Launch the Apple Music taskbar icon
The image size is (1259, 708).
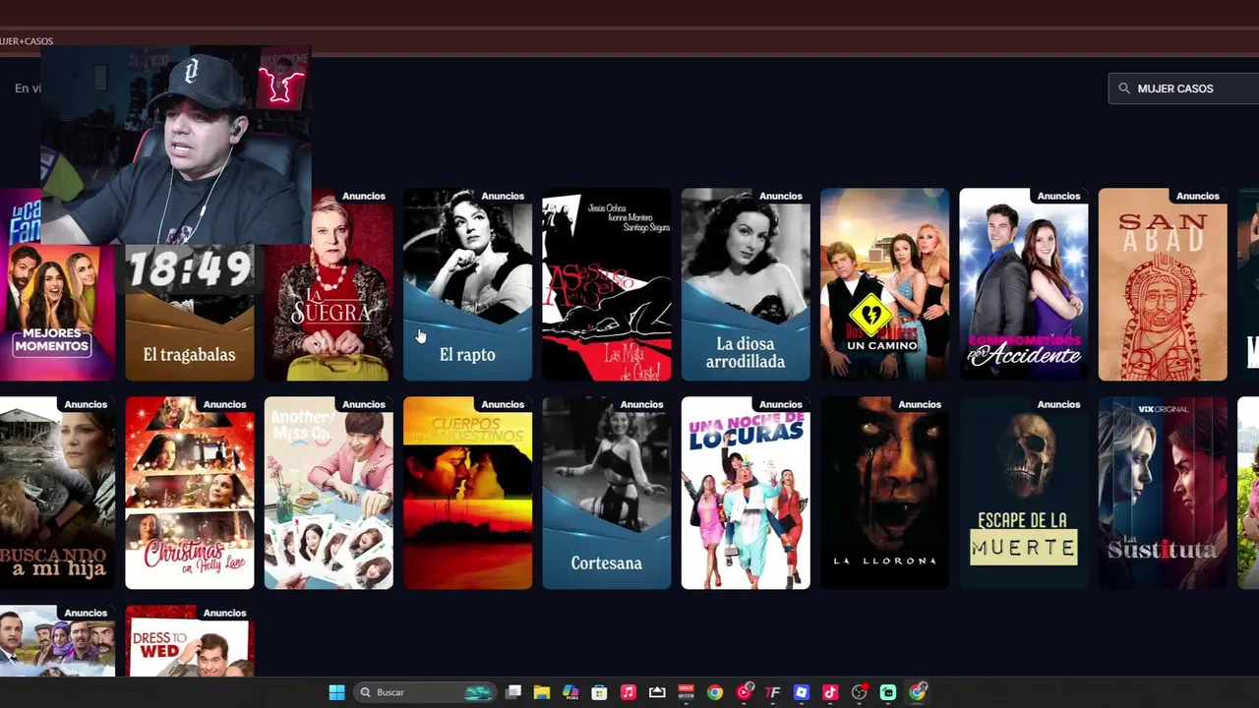point(628,692)
